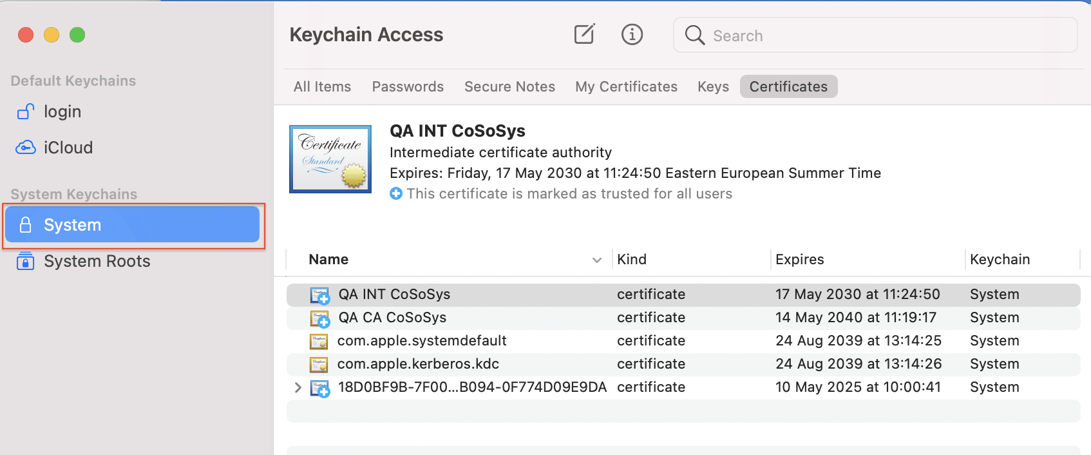Select the Certificates tab

(x=788, y=86)
